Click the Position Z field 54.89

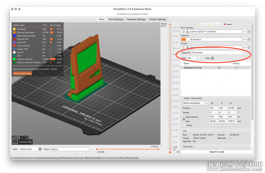tap(232, 108)
